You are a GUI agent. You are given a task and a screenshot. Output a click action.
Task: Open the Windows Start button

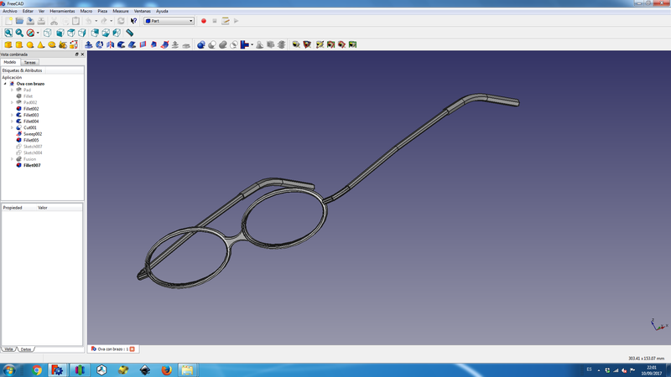click(x=9, y=369)
